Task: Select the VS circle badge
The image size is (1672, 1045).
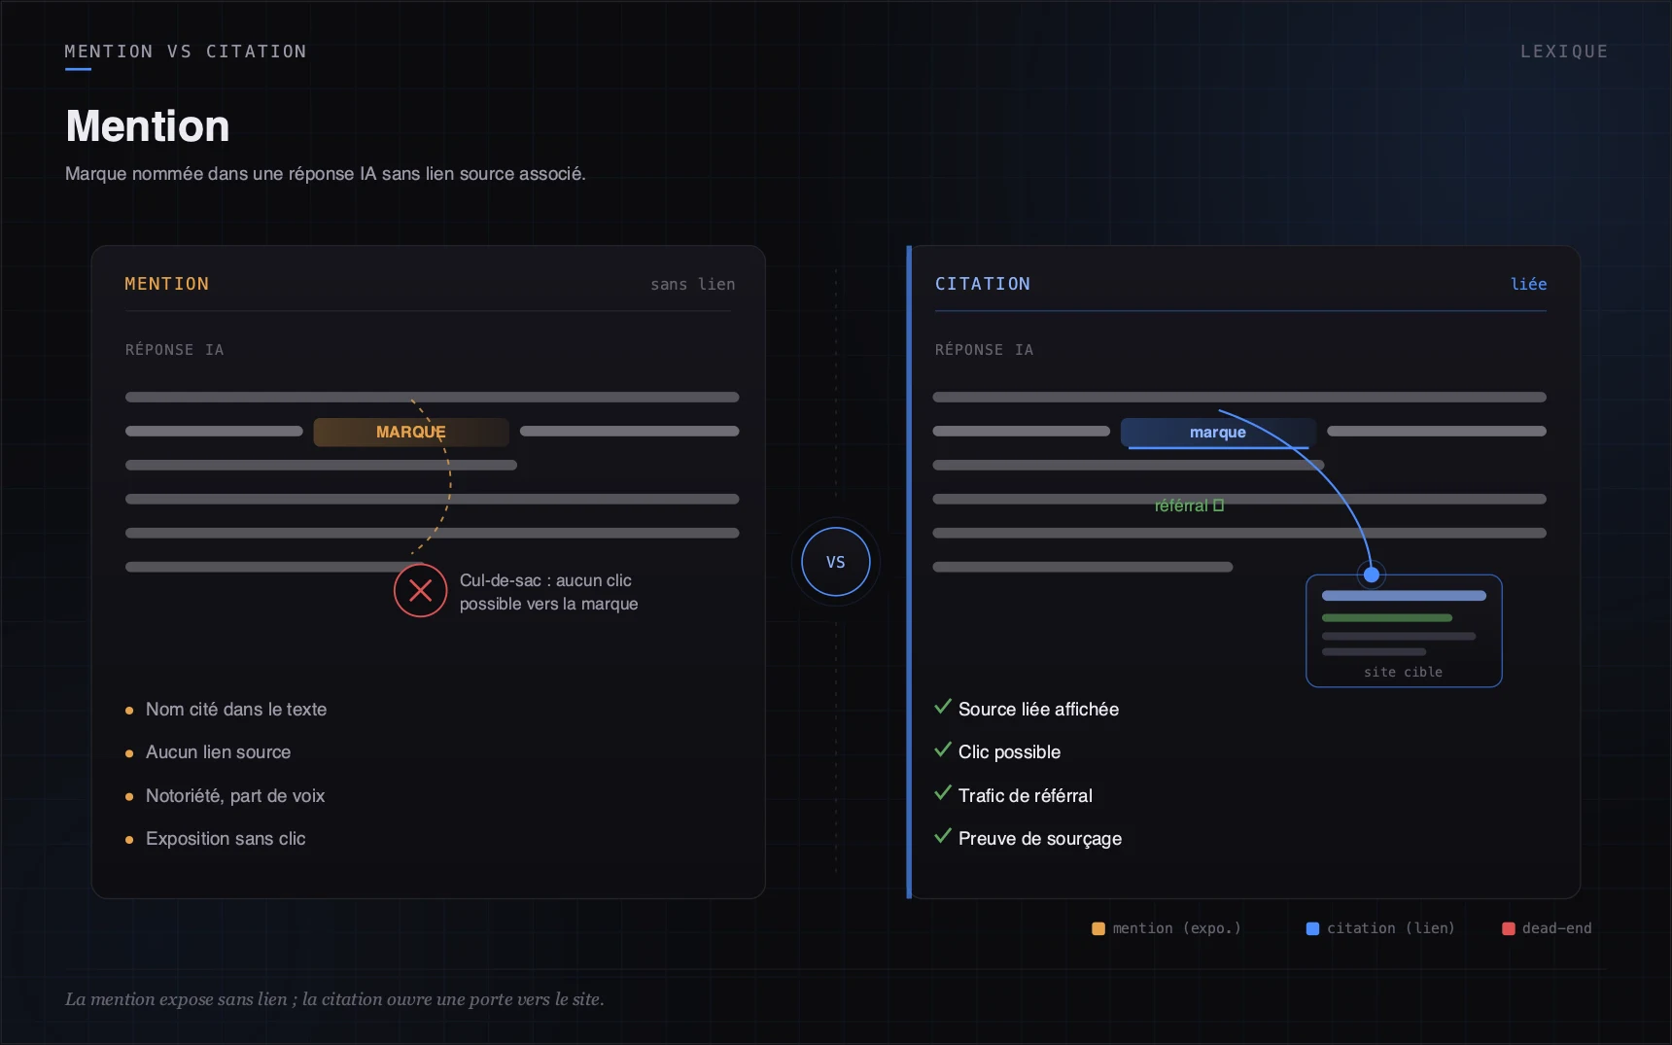Action: 836,562
